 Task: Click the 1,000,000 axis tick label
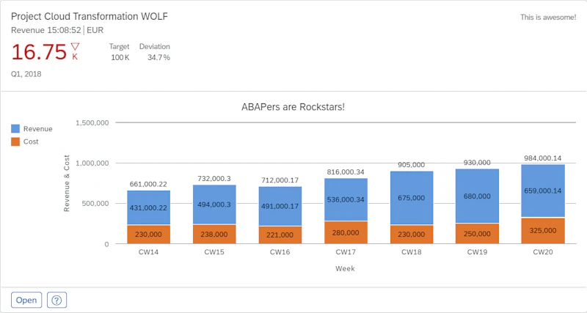92,163
